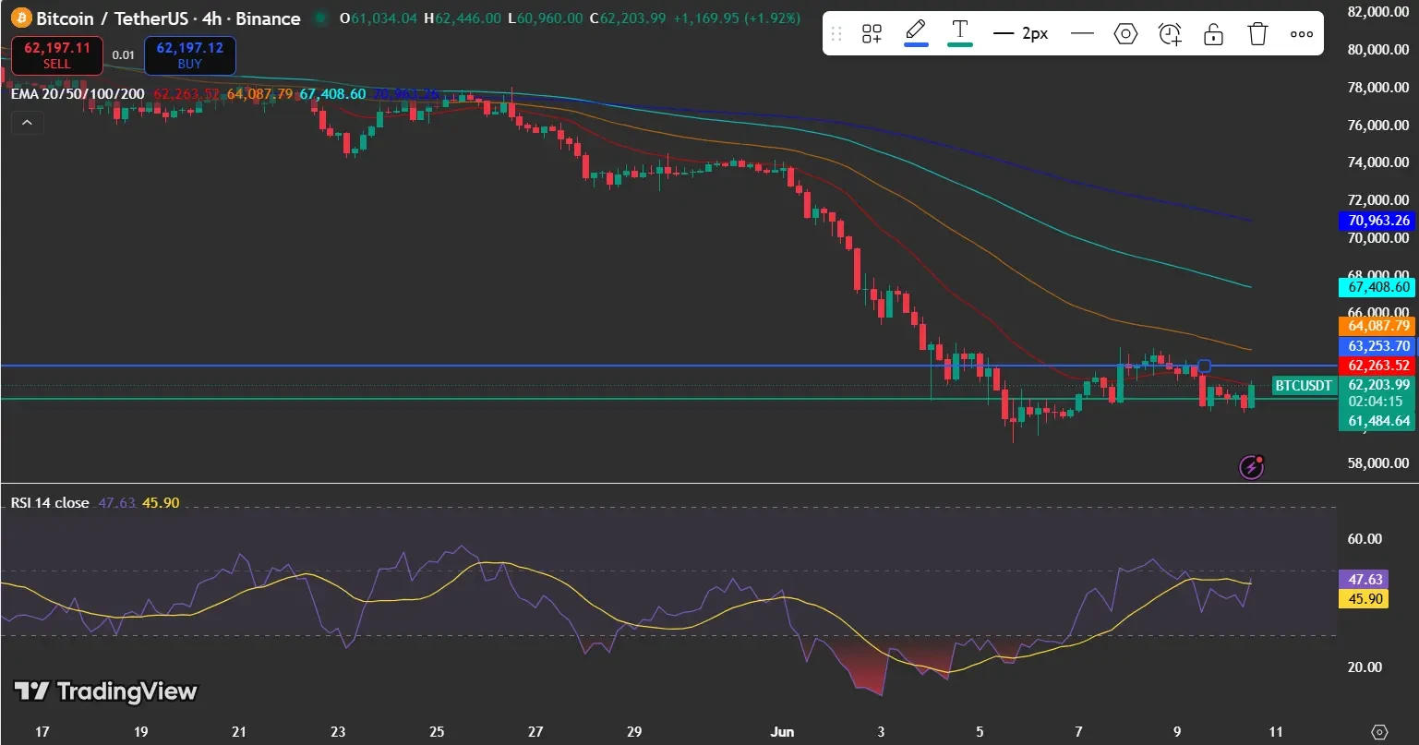The width and height of the screenshot is (1419, 745).
Task: Collapse the indicator legend with chevron arrow
Action: pyautogui.click(x=27, y=122)
